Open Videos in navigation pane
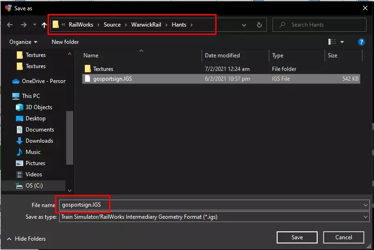This screenshot has width=374, height=250. (29, 174)
